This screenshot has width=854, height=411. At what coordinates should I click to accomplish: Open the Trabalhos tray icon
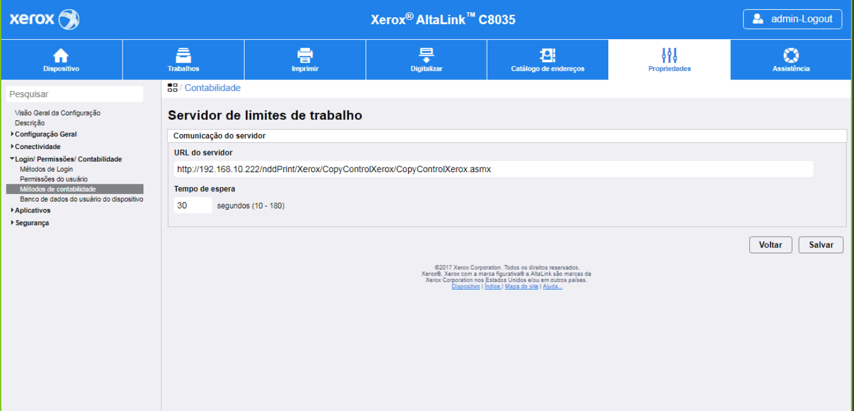(x=183, y=55)
